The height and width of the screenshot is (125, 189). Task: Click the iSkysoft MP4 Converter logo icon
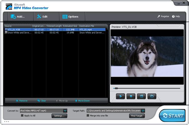coord(9,7)
